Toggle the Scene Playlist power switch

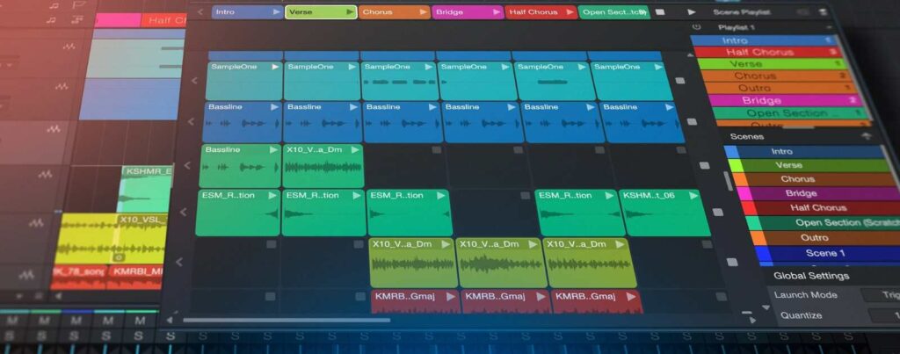(802, 12)
